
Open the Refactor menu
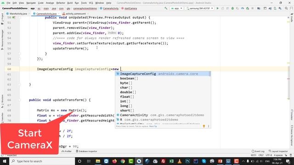pyautogui.click(x=61, y=3)
